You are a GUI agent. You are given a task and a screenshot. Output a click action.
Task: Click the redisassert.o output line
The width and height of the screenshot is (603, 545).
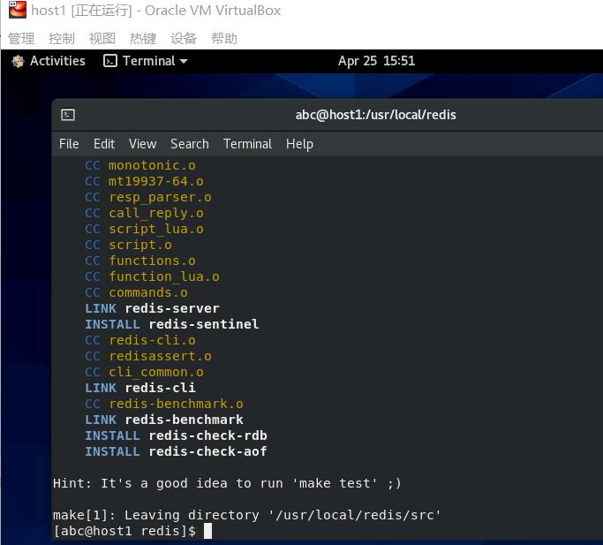click(148, 356)
